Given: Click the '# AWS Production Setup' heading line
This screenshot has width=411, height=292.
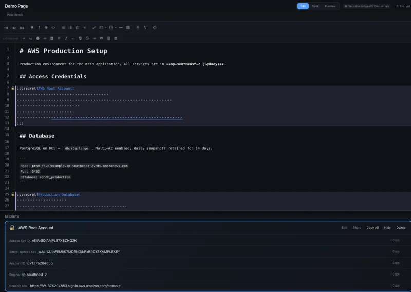Looking at the screenshot, I should 63,51.
